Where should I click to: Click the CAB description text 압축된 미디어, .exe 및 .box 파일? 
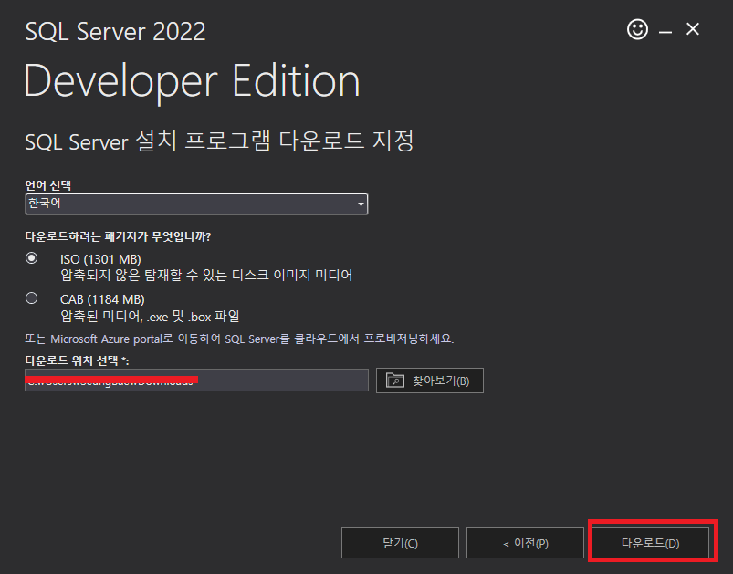[x=150, y=317]
